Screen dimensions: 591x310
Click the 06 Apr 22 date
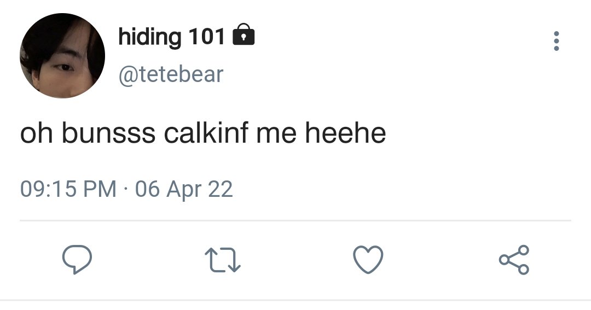[184, 189]
